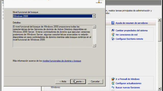Open Cambiar propiedades del sistema link
The image size is (163, 91).
[131, 31]
